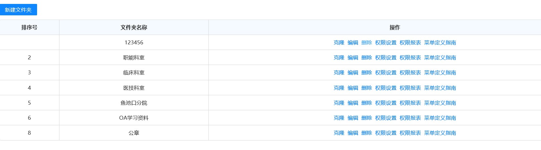Edit the 职能科室 folder
Screen dimensions: 541x150
[x=353, y=57]
